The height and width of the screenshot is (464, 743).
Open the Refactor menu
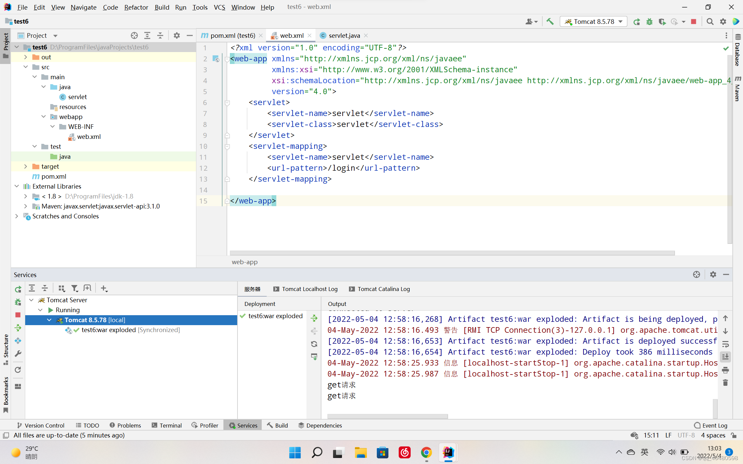pos(136,7)
